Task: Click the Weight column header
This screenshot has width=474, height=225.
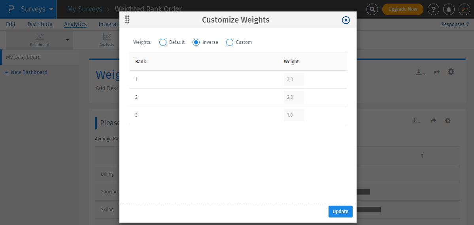Action: tap(291, 62)
